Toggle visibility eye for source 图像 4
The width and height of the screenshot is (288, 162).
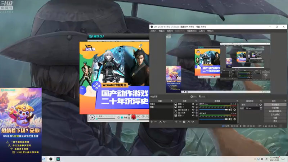(x=193, y=104)
